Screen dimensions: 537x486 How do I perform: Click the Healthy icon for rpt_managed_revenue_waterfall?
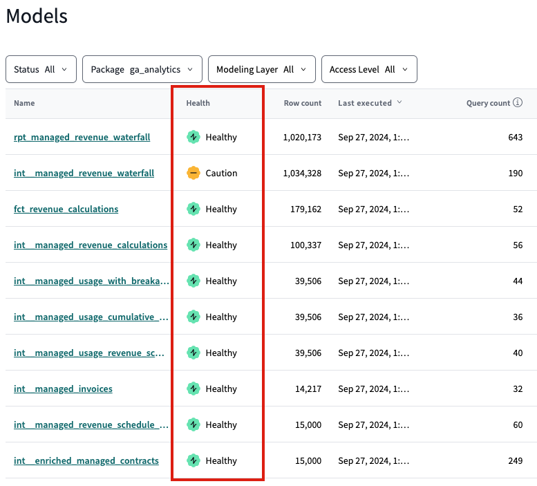[194, 137]
